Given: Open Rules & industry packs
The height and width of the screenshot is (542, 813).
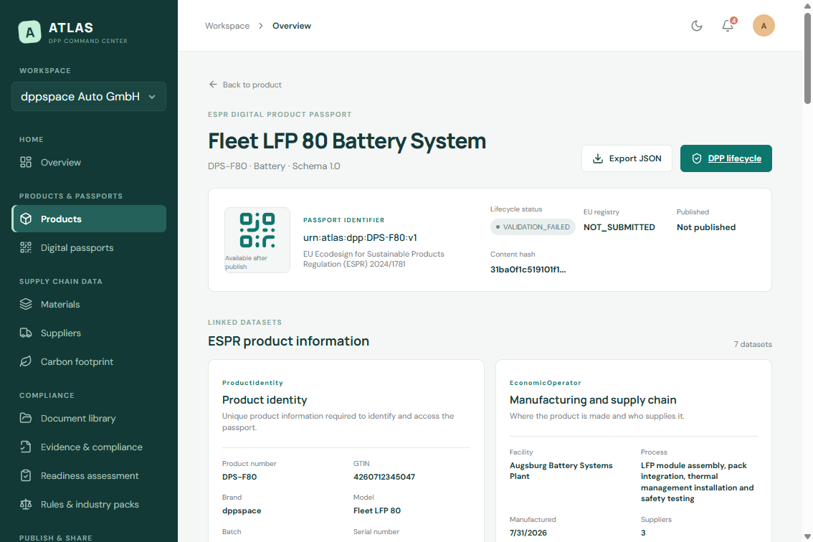Looking at the screenshot, I should coord(89,504).
